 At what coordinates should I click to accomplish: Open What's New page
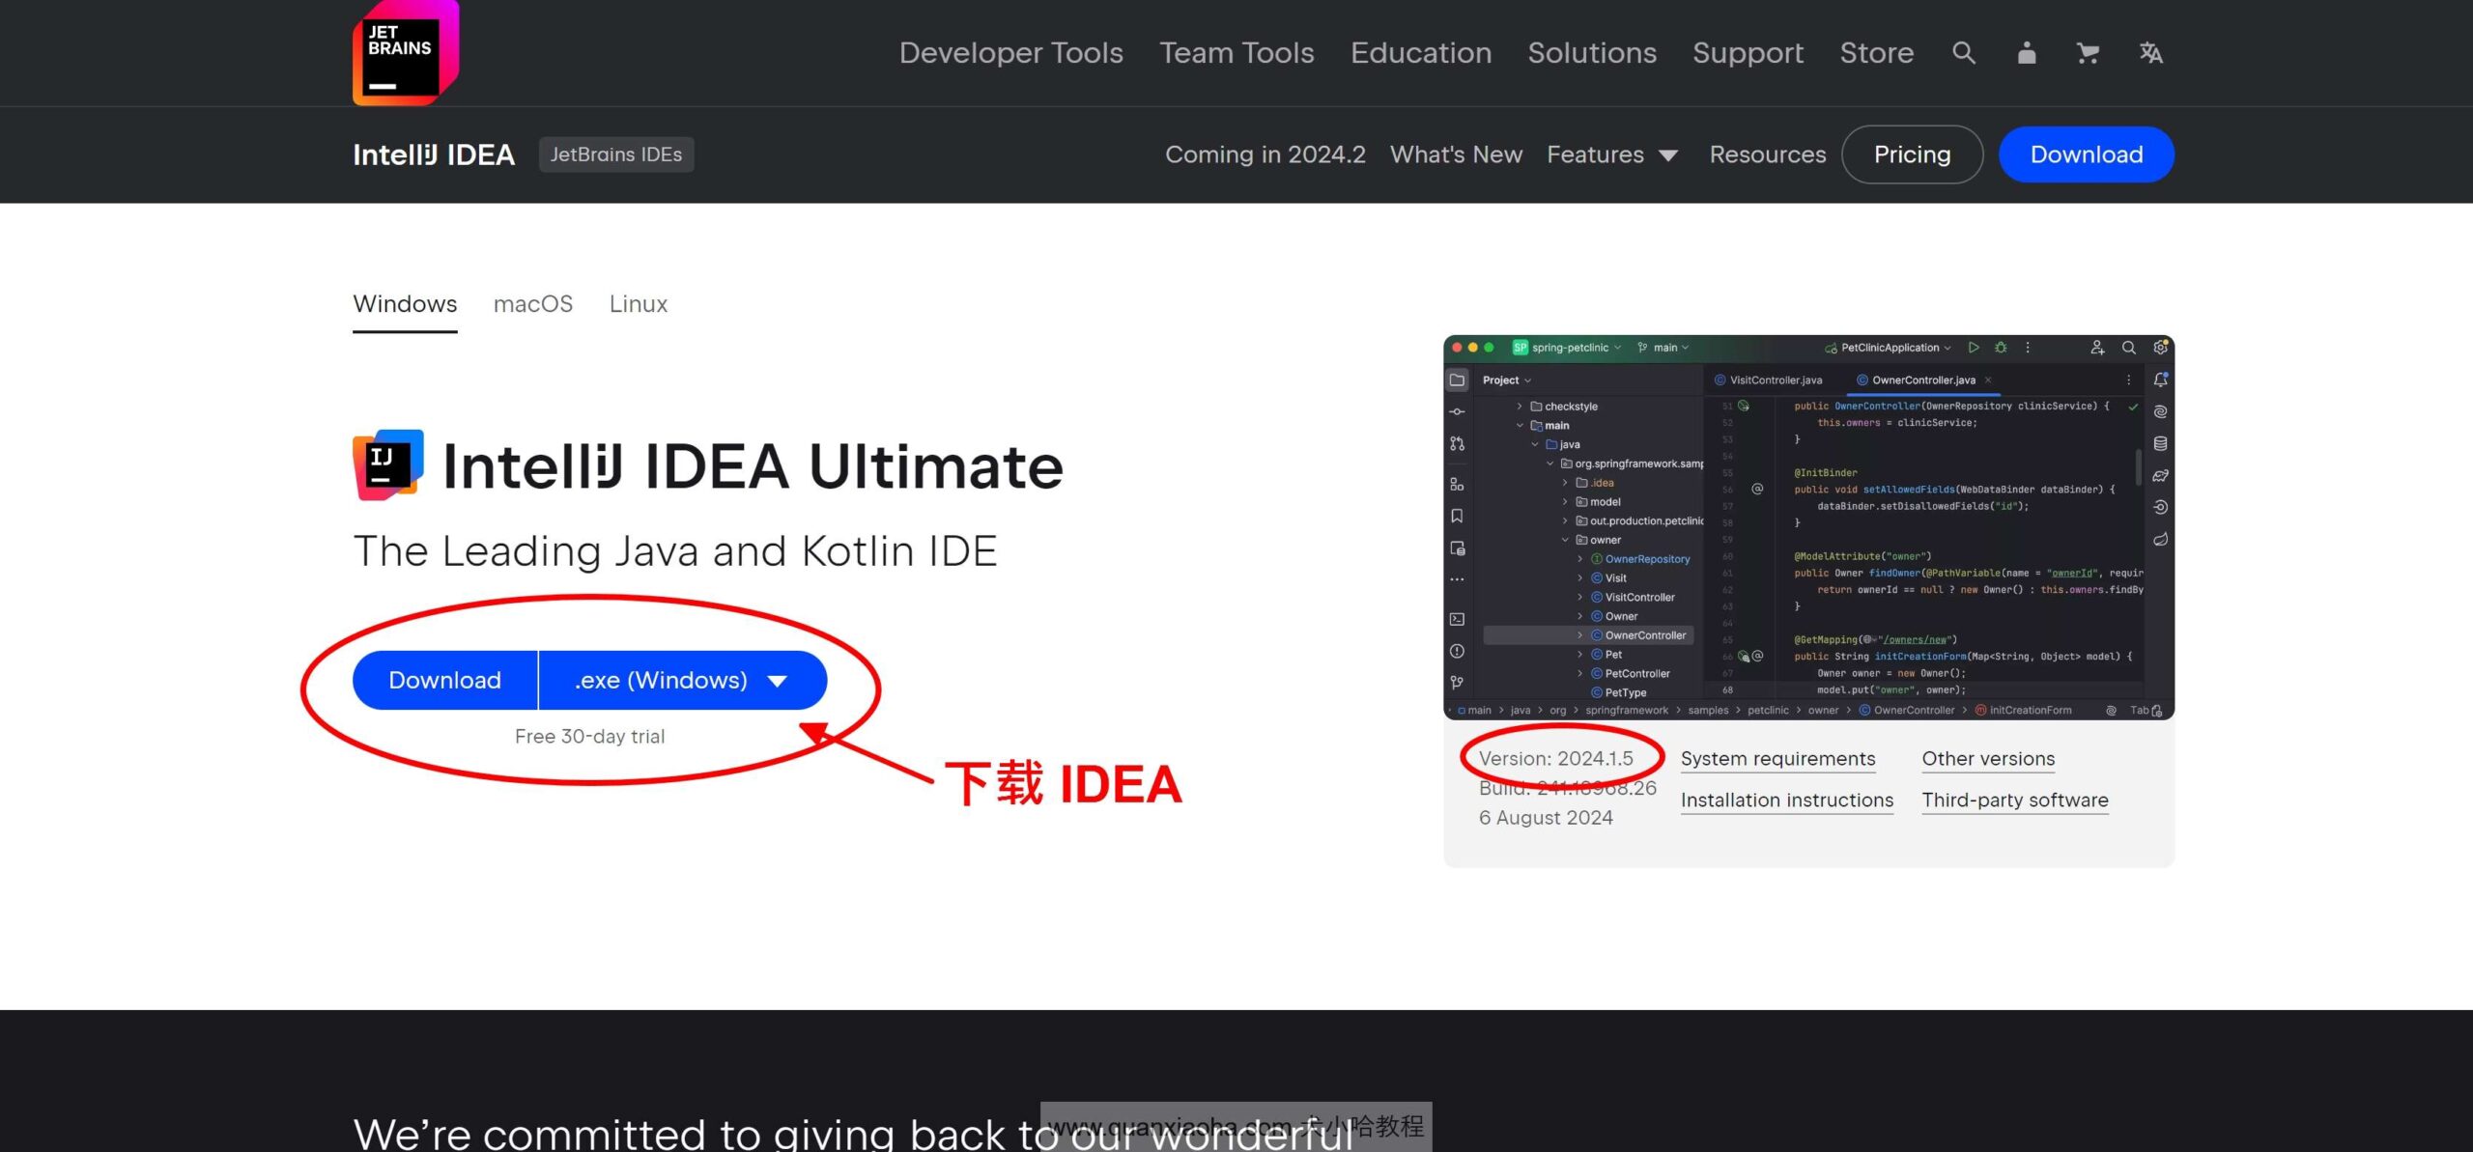pyautogui.click(x=1456, y=155)
